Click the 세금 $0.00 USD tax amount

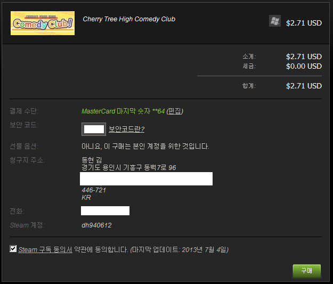click(304, 66)
